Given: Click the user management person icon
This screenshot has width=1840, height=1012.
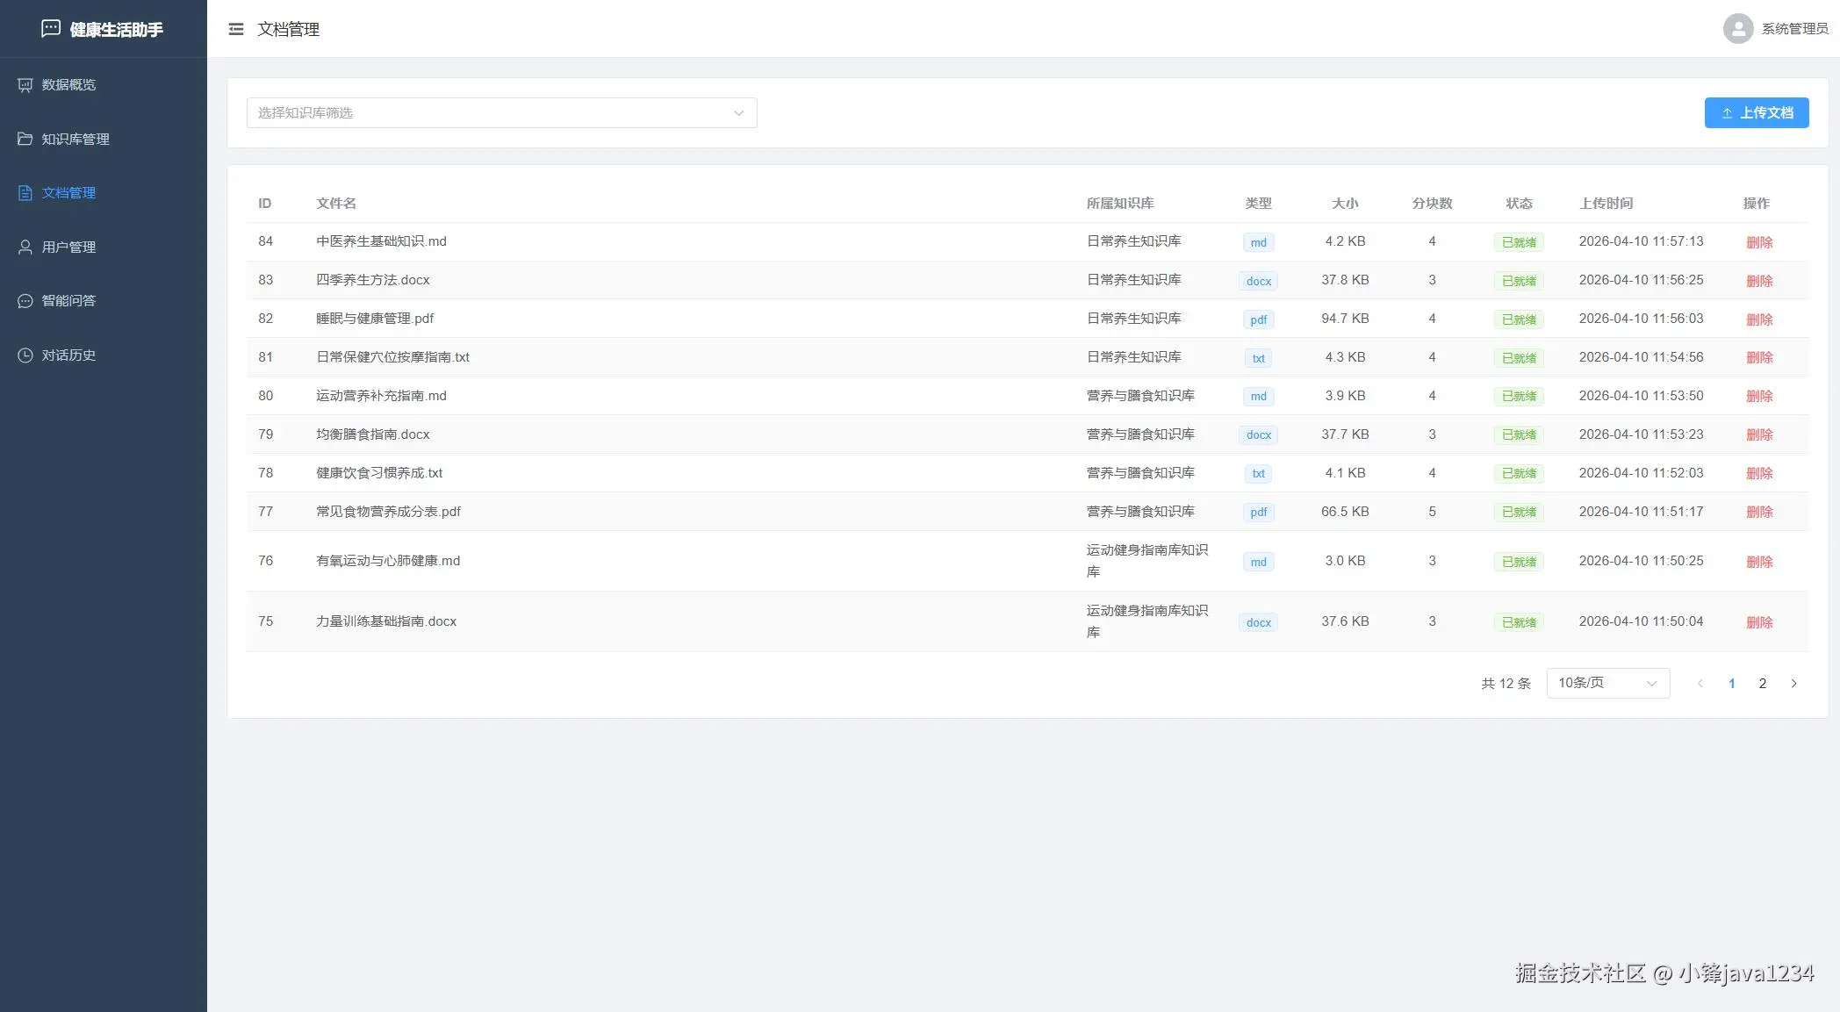Looking at the screenshot, I should tap(25, 248).
